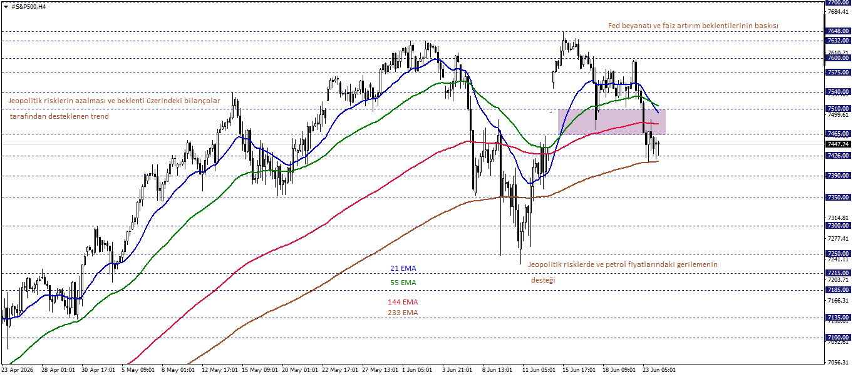Click the '18 Jun 09:01' time label
The width and height of the screenshot is (853, 377).
[x=619, y=370]
